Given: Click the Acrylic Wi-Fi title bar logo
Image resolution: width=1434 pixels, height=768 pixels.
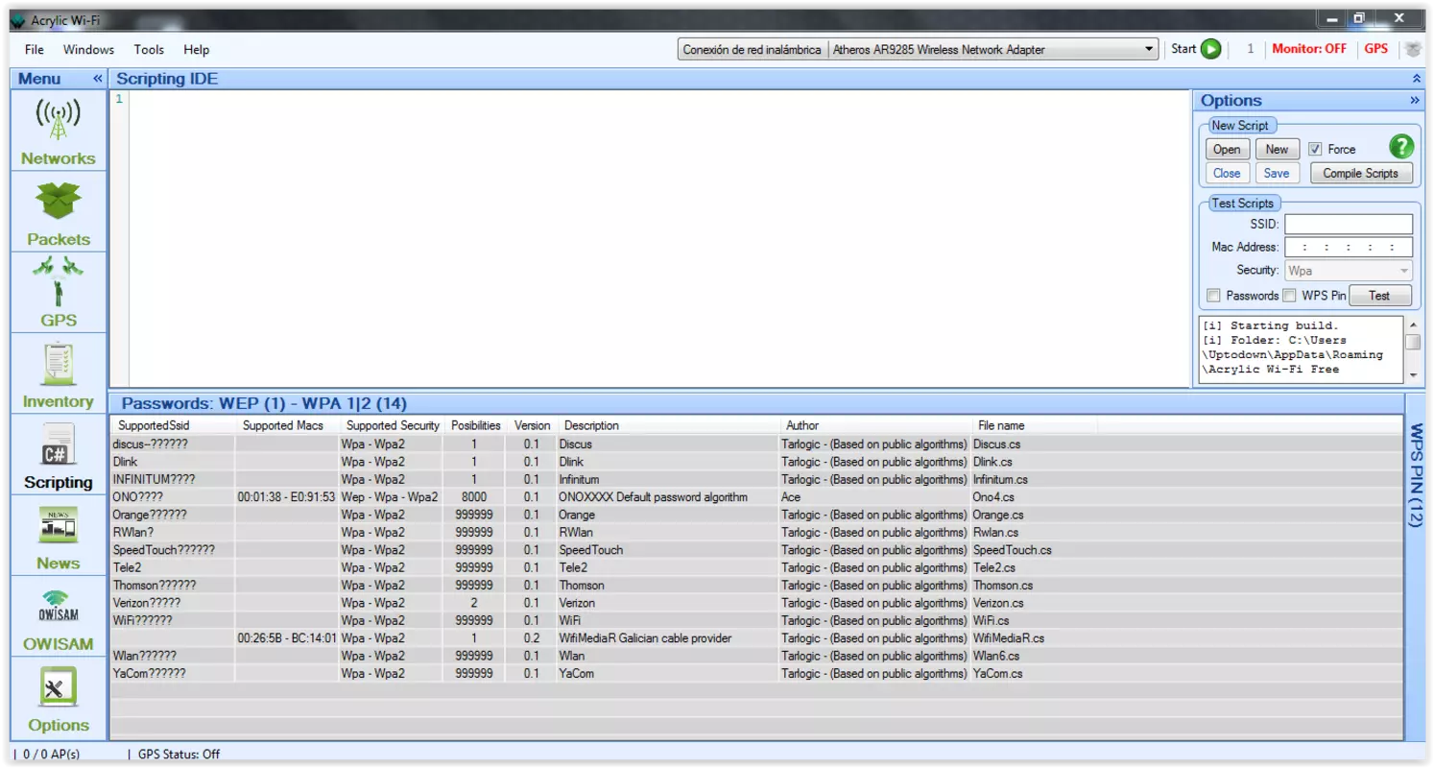Looking at the screenshot, I should point(18,20).
